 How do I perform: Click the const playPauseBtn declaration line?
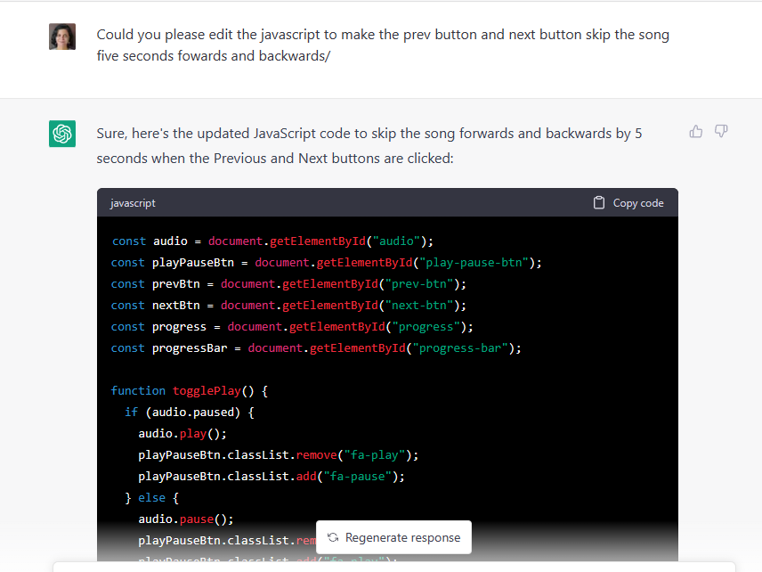pos(326,262)
